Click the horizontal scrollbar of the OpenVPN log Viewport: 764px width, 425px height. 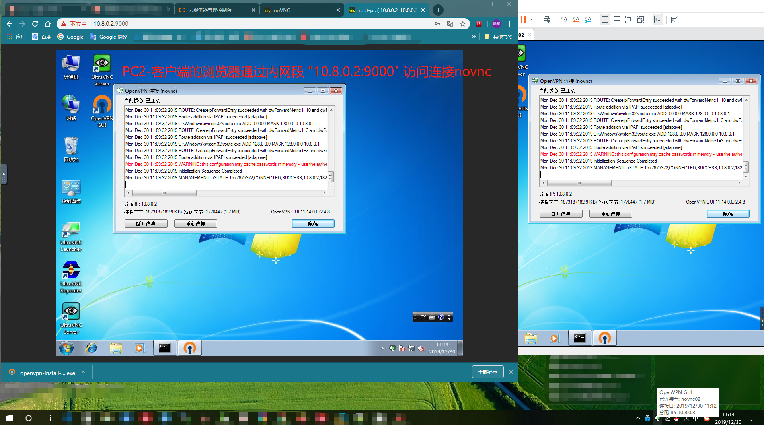click(164, 193)
